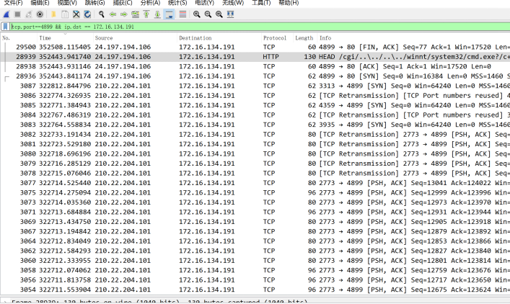This screenshot has width=510, height=304.
Task: Open the 跳转(G) menu
Action: [94, 3]
